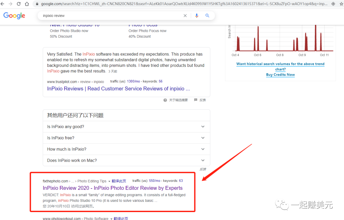Click the 'Order Photo Studio now' ad text
The height and width of the screenshot is (220, 344).
click(69, 31)
